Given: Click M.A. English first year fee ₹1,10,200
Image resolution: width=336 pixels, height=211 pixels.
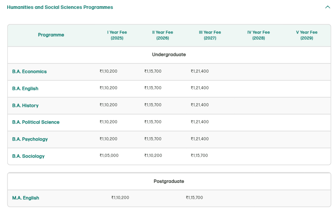Looking at the screenshot, I should click(x=120, y=197).
